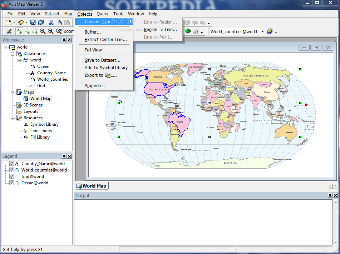Pin the Output panel
This screenshot has height=254, width=340.
click(x=330, y=196)
